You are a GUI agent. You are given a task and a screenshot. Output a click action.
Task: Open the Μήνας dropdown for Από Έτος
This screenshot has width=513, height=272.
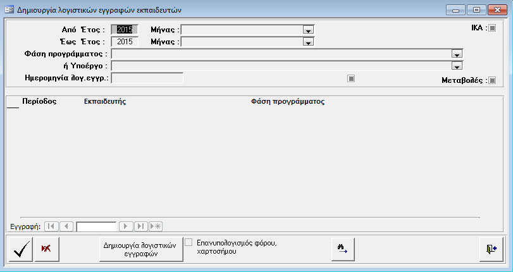[308, 30]
